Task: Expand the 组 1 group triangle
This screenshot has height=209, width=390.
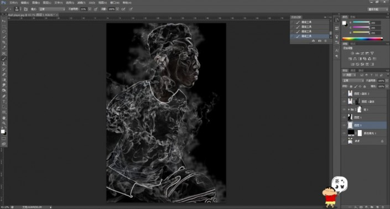Action: (349, 109)
